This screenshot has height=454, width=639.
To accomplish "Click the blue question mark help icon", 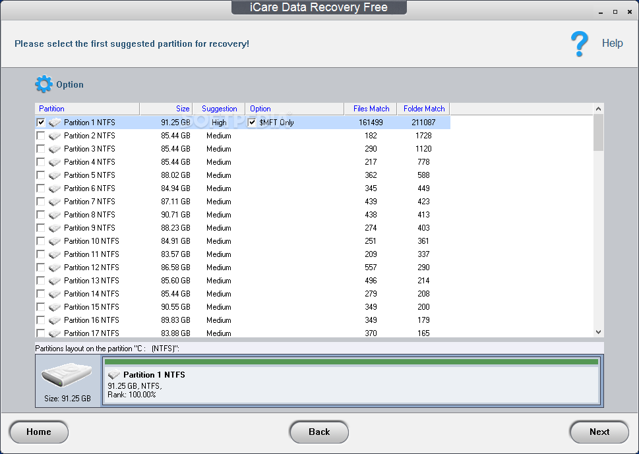I will 580,43.
